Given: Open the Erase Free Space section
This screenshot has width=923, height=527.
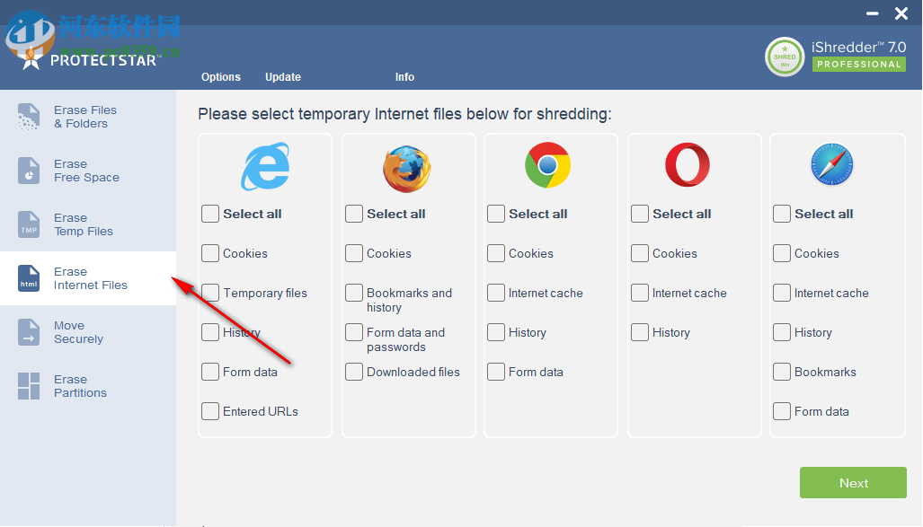Looking at the screenshot, I should (x=85, y=171).
